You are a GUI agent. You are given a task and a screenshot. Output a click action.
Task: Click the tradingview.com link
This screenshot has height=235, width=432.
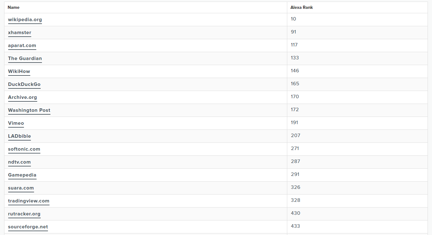[x=29, y=201]
